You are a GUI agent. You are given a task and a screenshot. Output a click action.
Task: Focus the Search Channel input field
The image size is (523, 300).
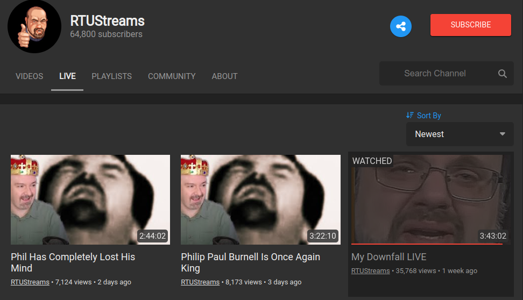[x=446, y=73]
